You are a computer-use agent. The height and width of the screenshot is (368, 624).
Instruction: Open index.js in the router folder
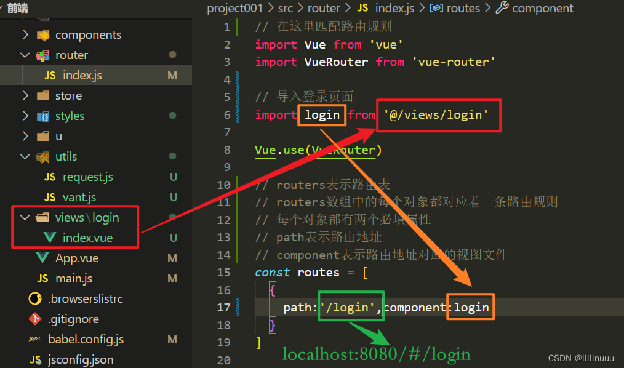click(x=82, y=75)
